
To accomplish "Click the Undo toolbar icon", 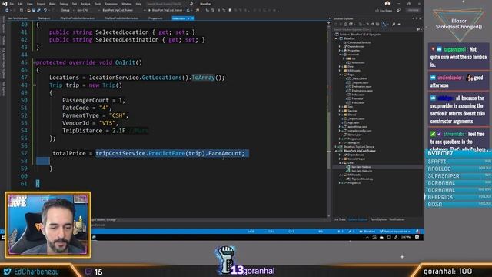I will (x=45, y=10).
